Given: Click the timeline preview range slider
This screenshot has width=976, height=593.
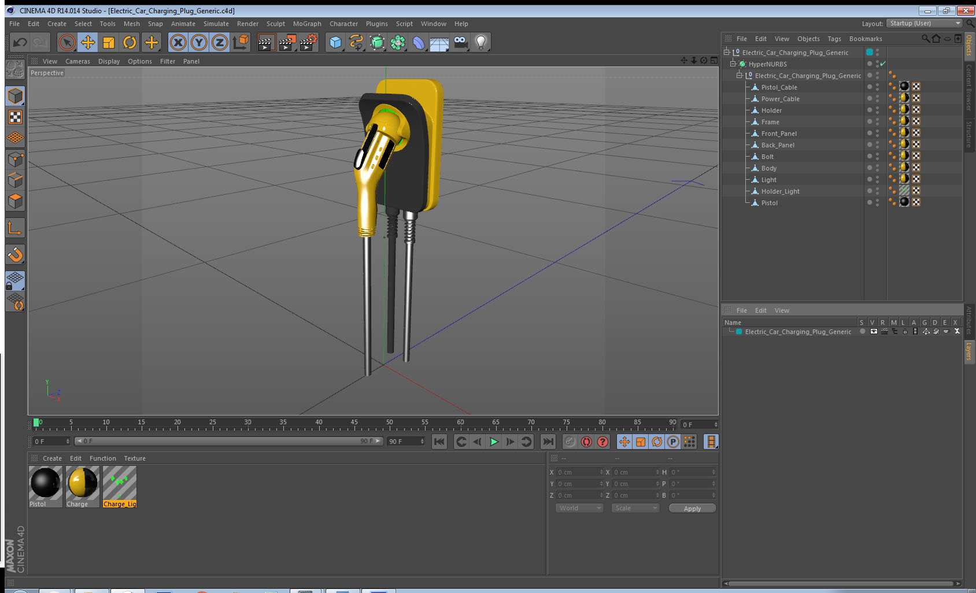Looking at the screenshot, I should pos(229,441).
